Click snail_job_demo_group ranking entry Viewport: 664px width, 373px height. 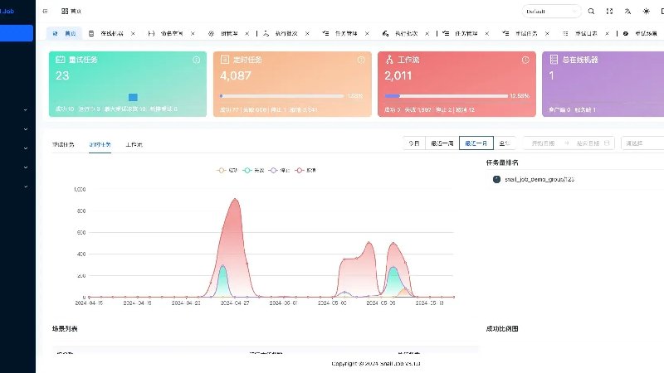tap(539, 179)
